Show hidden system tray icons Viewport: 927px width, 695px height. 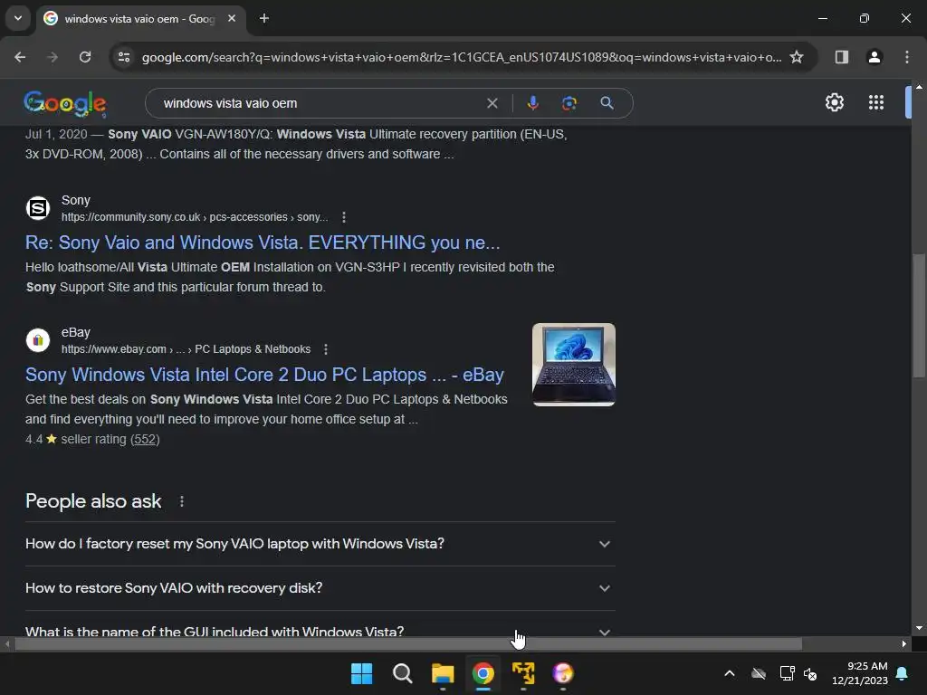[x=730, y=673]
